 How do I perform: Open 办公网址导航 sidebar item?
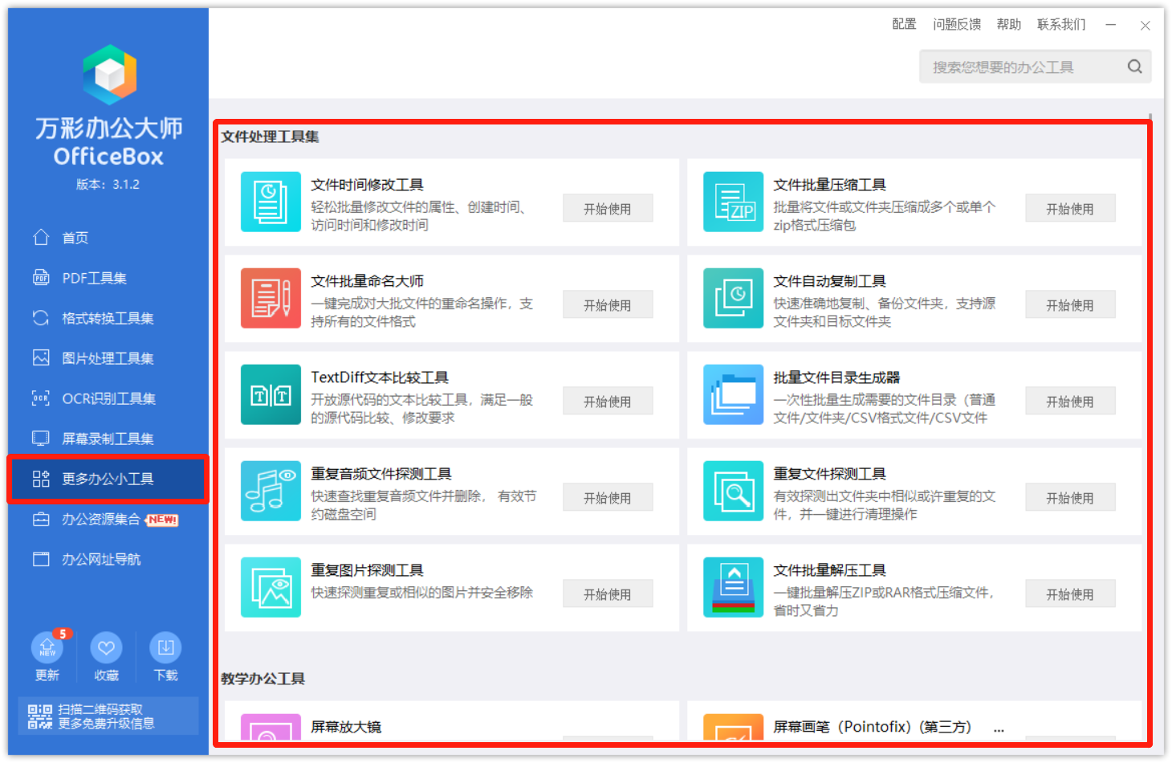point(108,559)
